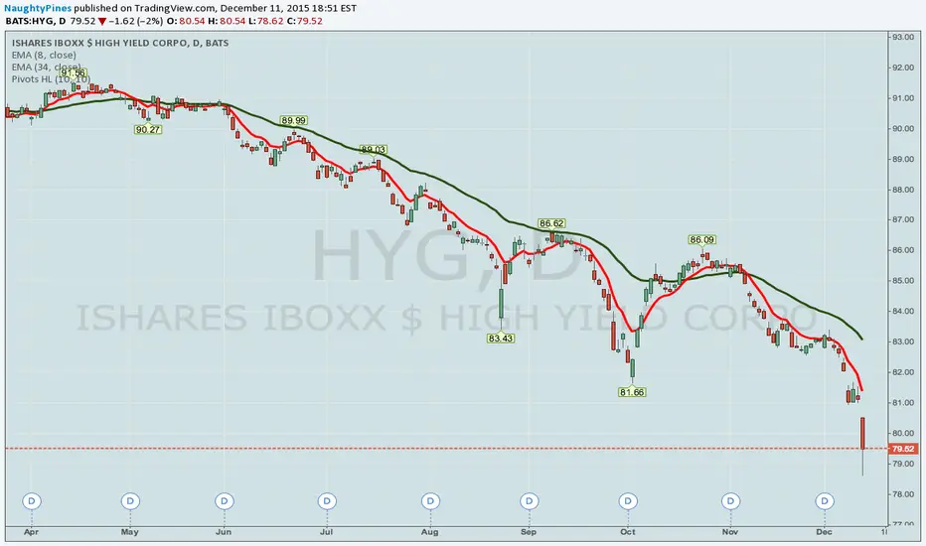Click the last red candlestick near 80.00
Screen dimensions: 926x546
[862, 433]
